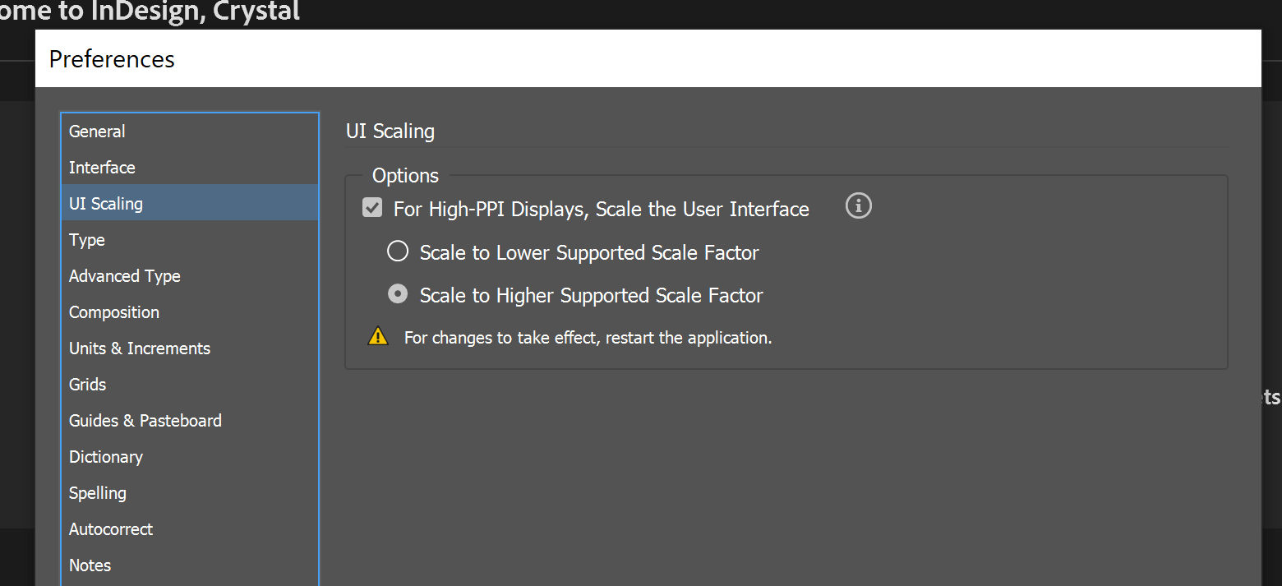Open the Dictionary preferences pane
Viewport: 1282px width, 586px height.
tap(106, 456)
